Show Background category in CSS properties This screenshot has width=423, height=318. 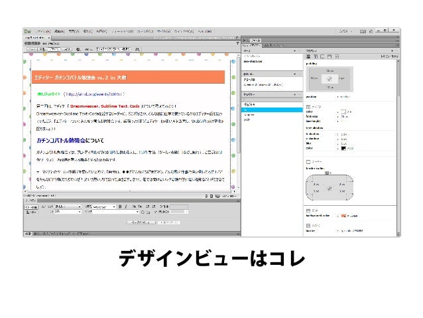330,56
